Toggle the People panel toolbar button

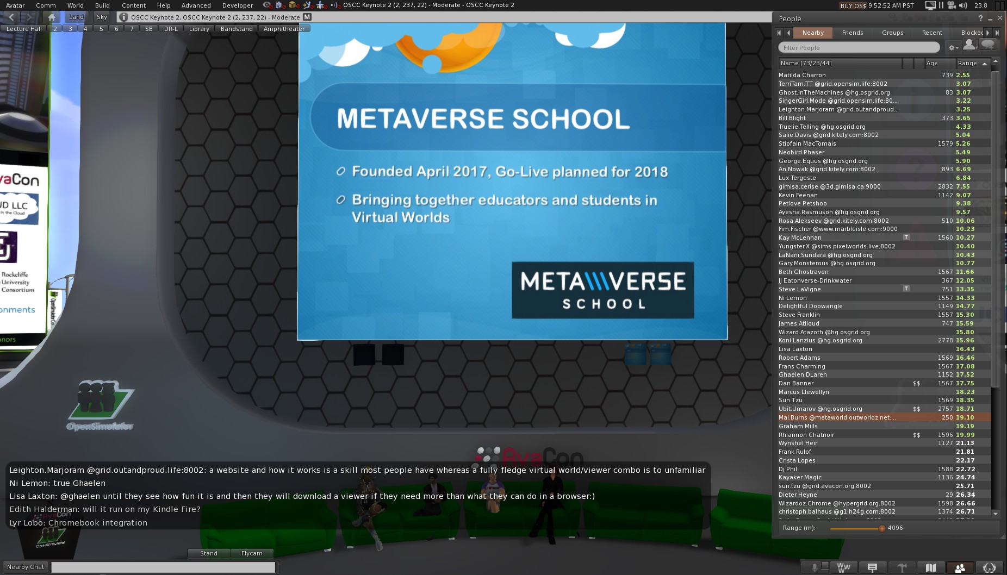(x=960, y=568)
